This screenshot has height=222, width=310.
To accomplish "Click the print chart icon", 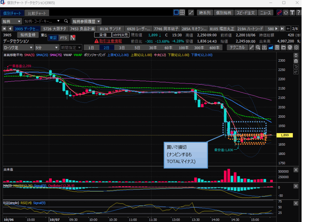I will click(x=290, y=47).
